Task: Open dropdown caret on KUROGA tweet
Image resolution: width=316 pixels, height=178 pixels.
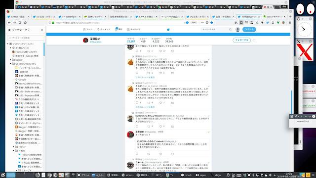Action: [x=208, y=116]
